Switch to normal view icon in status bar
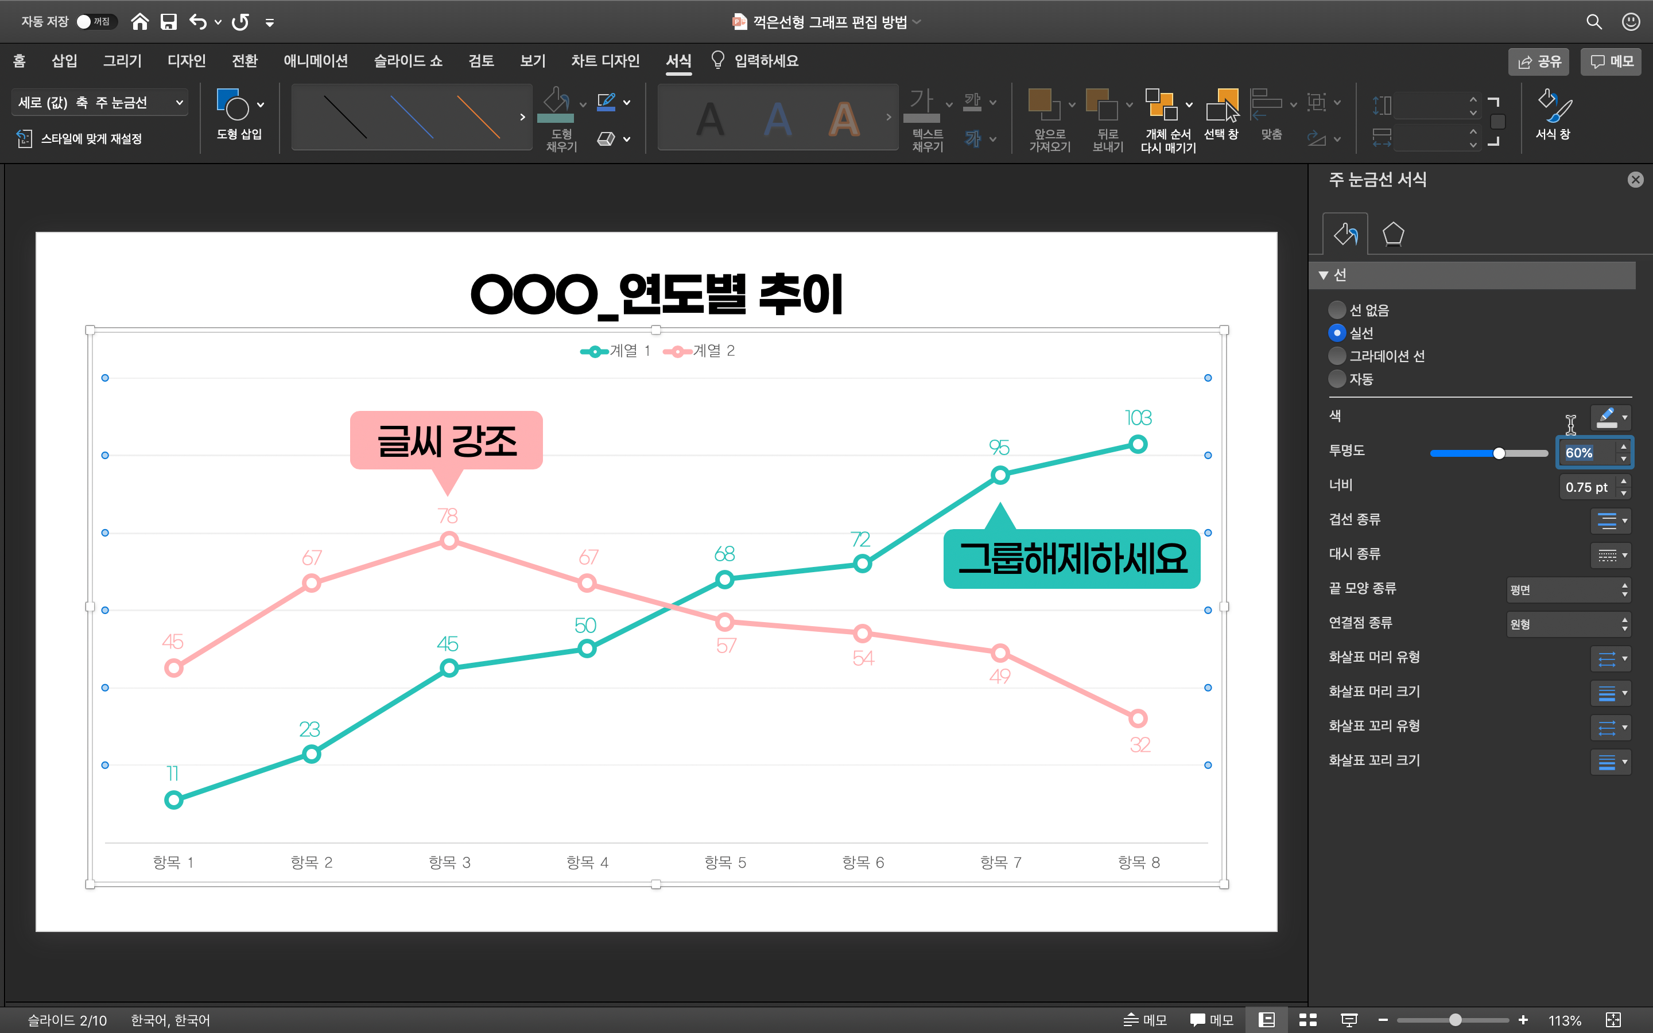 pos(1266,1020)
